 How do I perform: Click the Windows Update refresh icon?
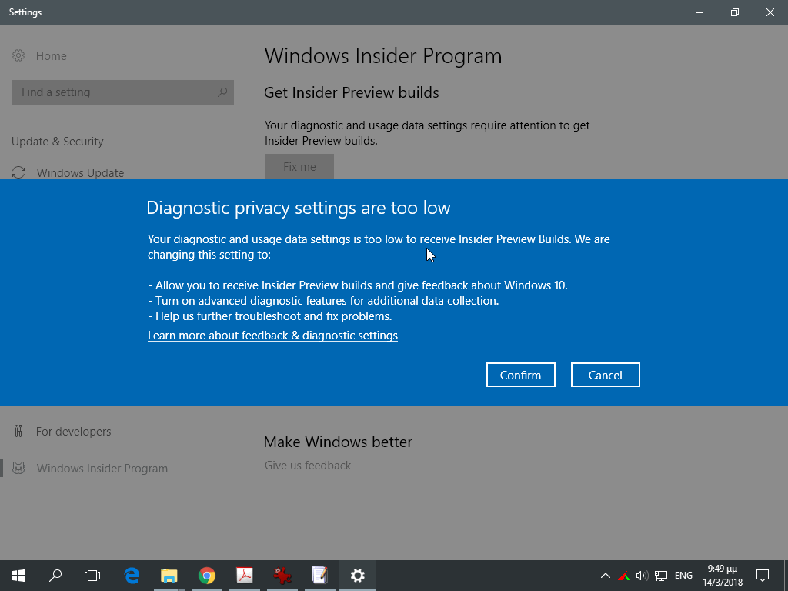(18, 172)
